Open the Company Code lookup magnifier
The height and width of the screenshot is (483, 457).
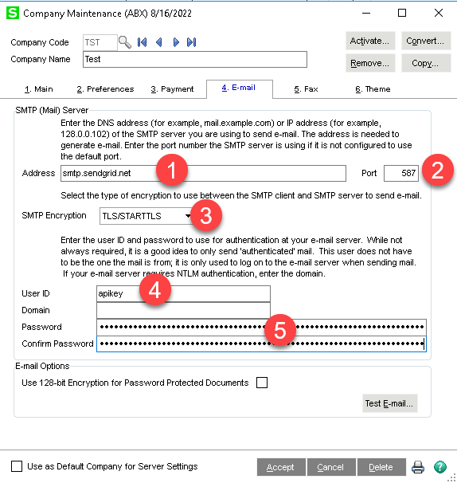(125, 42)
